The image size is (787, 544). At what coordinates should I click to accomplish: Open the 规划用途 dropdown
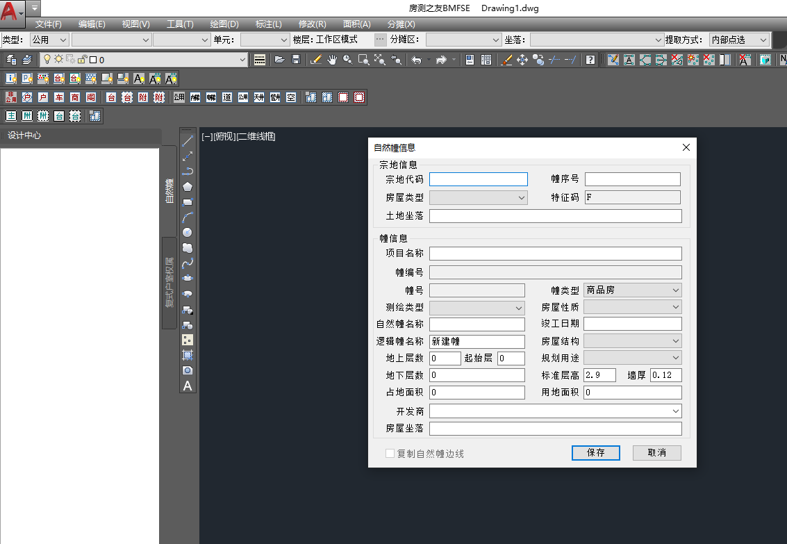tap(632, 358)
